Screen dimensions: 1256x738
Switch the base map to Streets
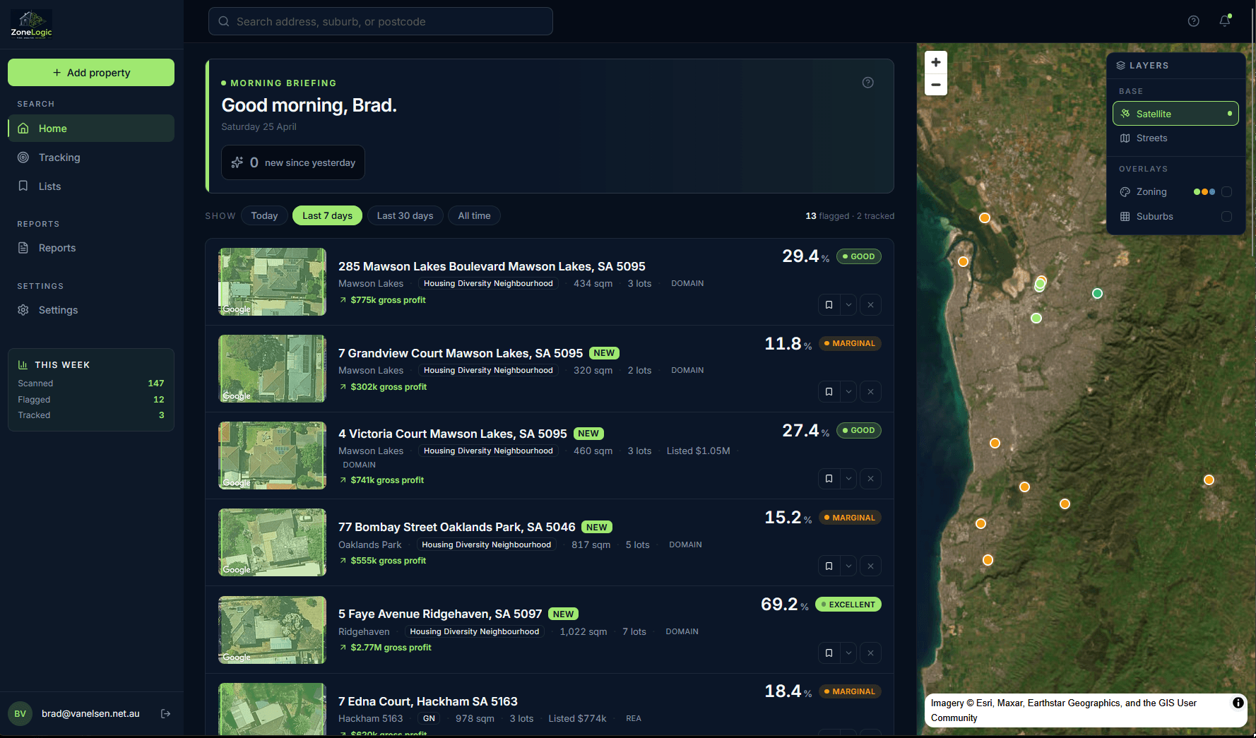[x=1151, y=138]
